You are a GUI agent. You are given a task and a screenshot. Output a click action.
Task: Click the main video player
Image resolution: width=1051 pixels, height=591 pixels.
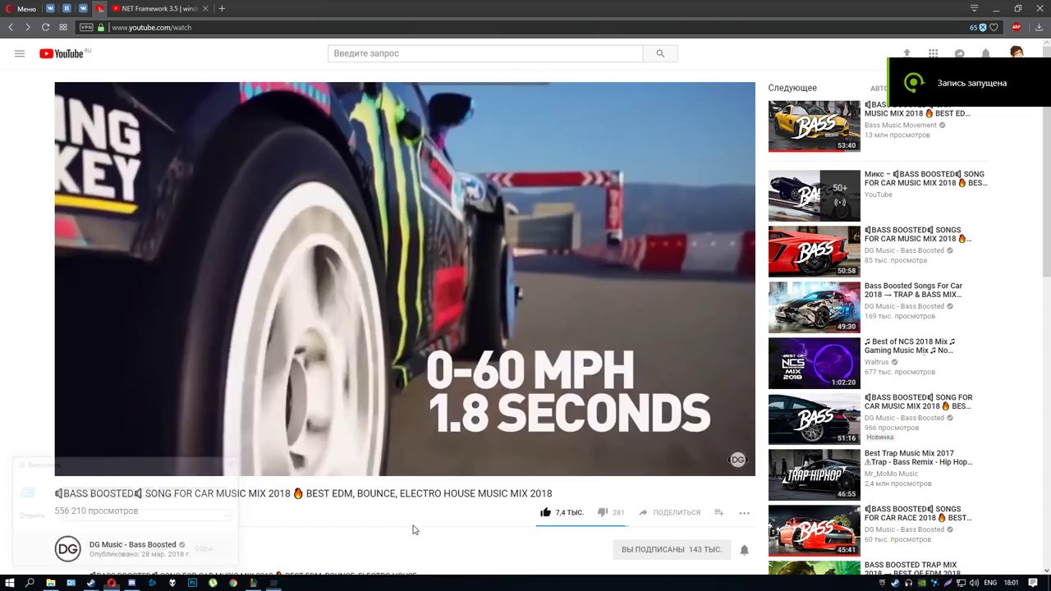(x=405, y=278)
